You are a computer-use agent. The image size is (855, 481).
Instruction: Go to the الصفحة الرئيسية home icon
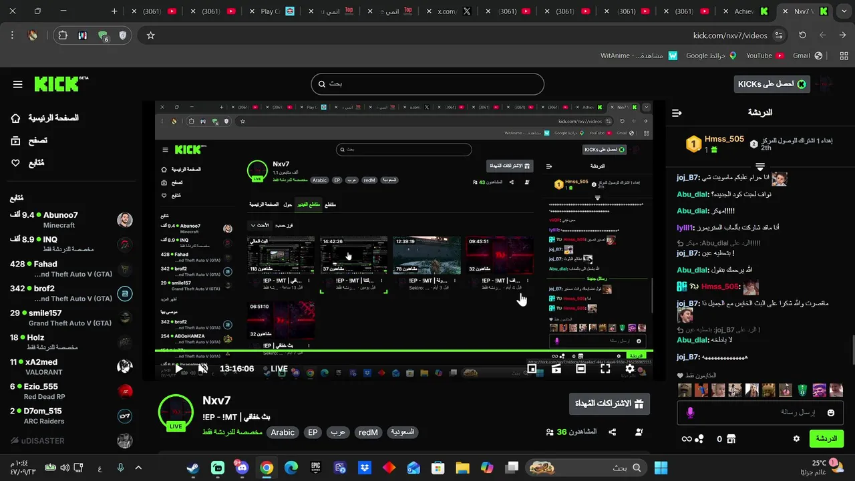[x=16, y=118]
